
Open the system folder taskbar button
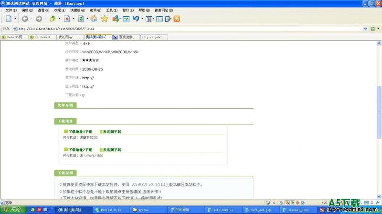148,210
